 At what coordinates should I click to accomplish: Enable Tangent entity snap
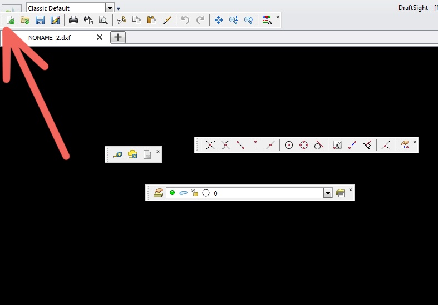[x=319, y=145]
